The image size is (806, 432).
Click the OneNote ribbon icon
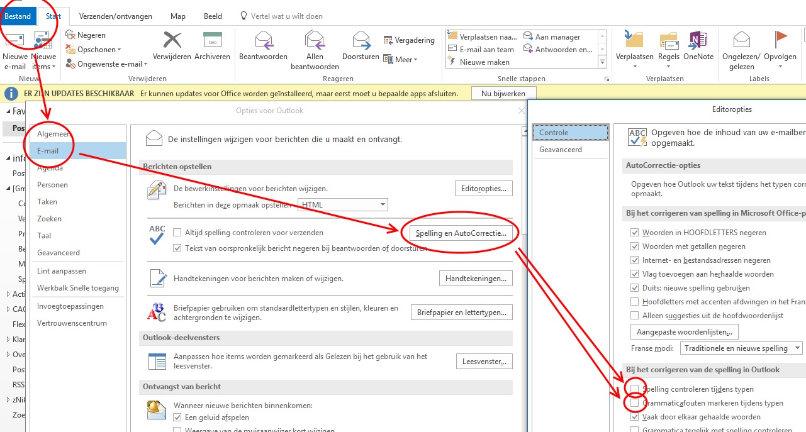(698, 40)
